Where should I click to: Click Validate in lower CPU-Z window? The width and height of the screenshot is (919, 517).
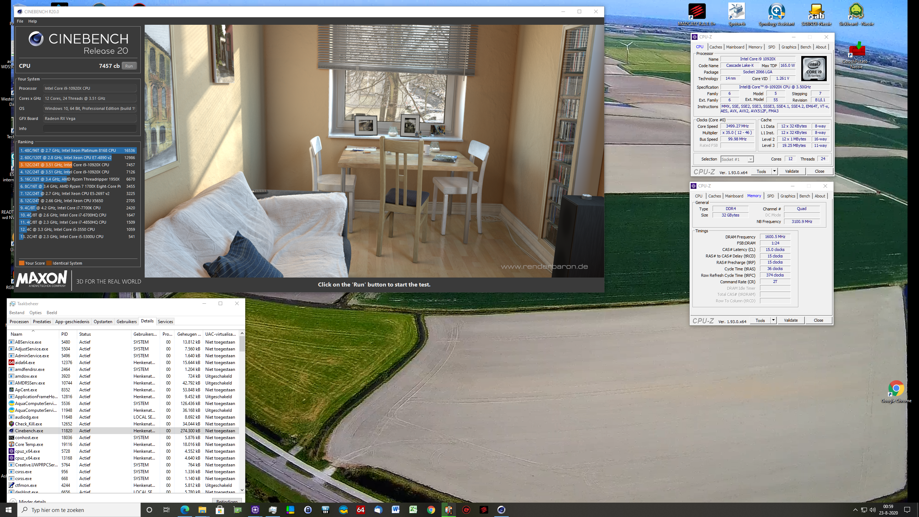point(790,320)
